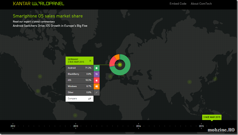This screenshot has width=238, height=135.
Task: Click the red iOS donut segment
Action: click(x=112, y=62)
